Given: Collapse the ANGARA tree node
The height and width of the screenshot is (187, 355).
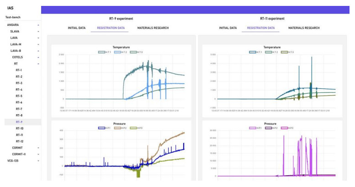Looking at the screenshot, I should 38,25.
